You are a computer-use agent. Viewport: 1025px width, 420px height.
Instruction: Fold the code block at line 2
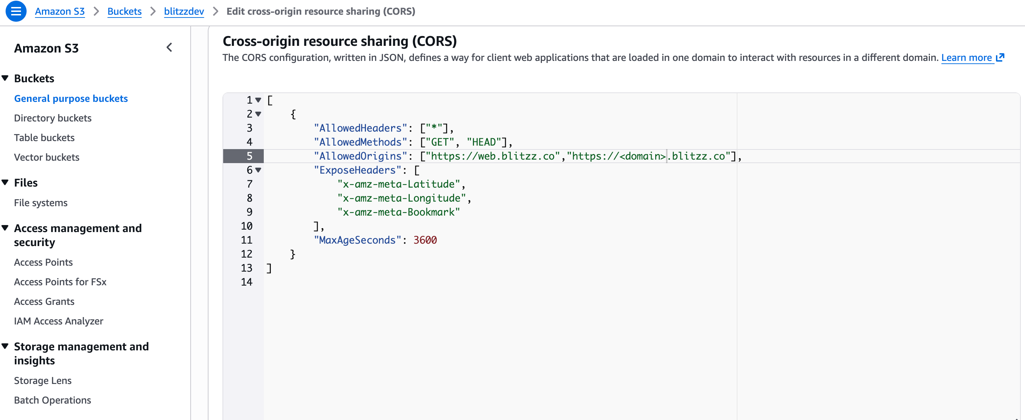click(x=258, y=114)
